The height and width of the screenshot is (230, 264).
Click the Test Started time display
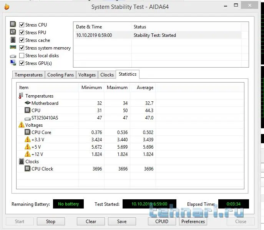click(x=149, y=204)
